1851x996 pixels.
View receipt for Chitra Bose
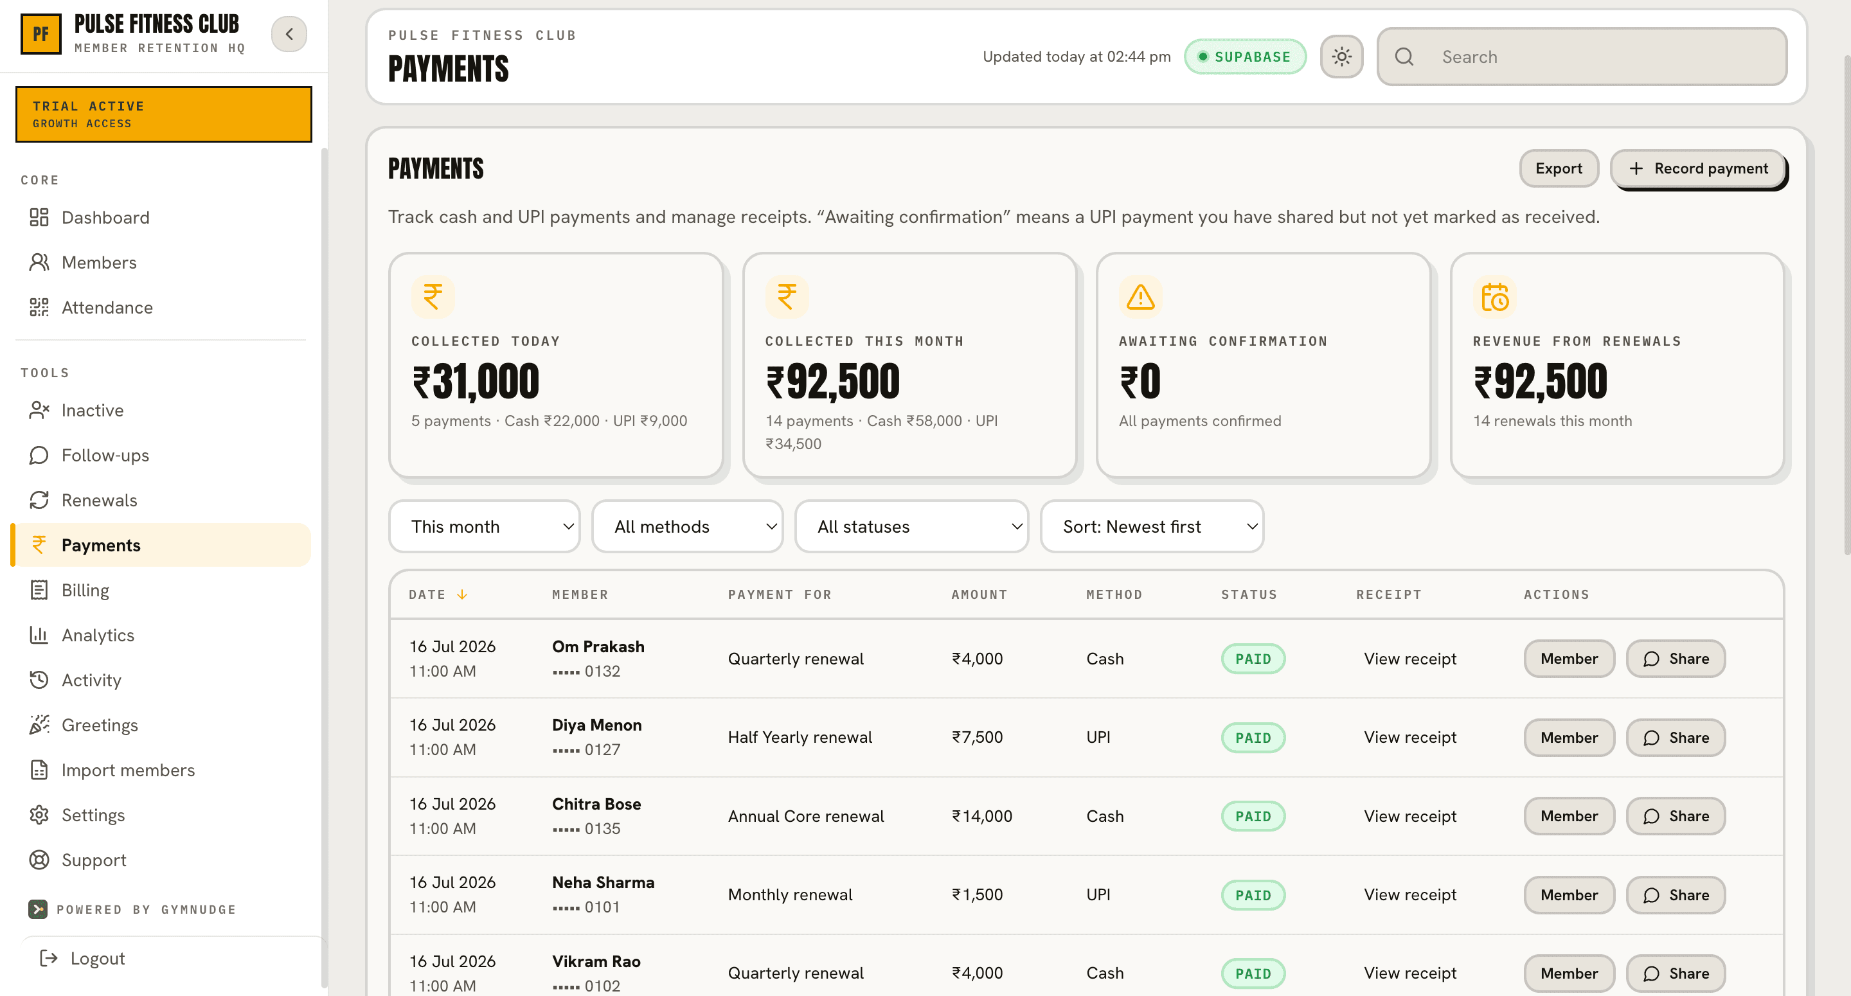[1410, 816]
